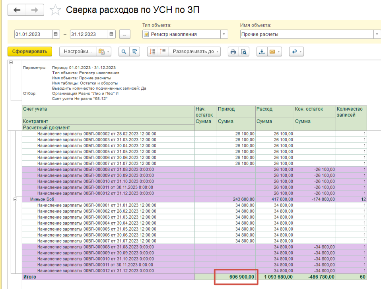Click the print icon
The image size is (381, 289).
(x=233, y=52)
